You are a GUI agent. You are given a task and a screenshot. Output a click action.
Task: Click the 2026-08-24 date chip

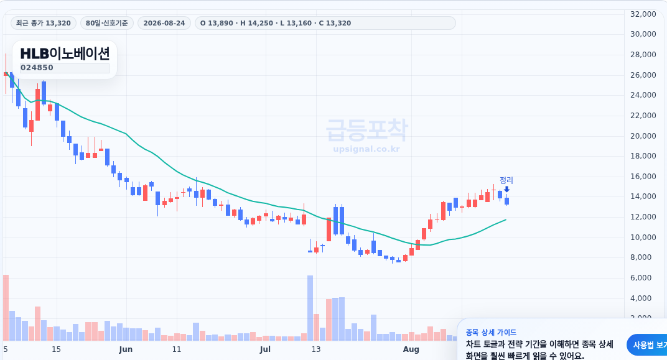coord(164,23)
